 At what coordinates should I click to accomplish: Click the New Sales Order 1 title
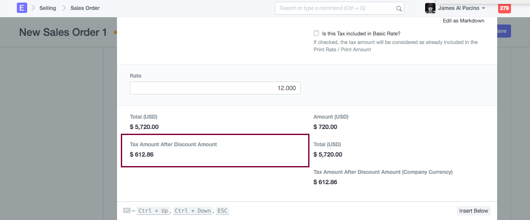point(63,32)
